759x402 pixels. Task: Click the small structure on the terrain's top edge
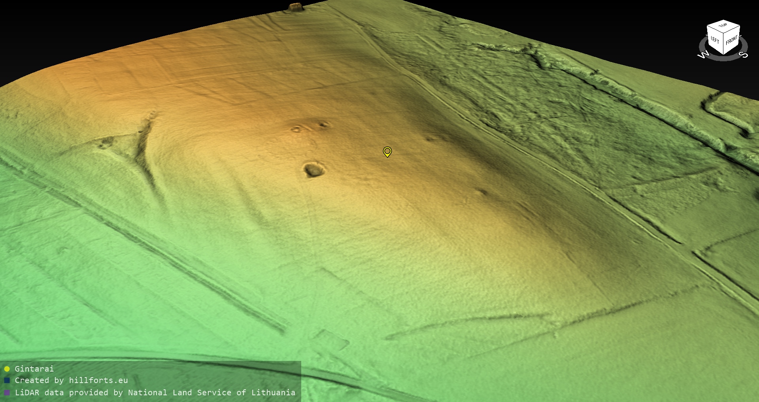[x=295, y=7]
